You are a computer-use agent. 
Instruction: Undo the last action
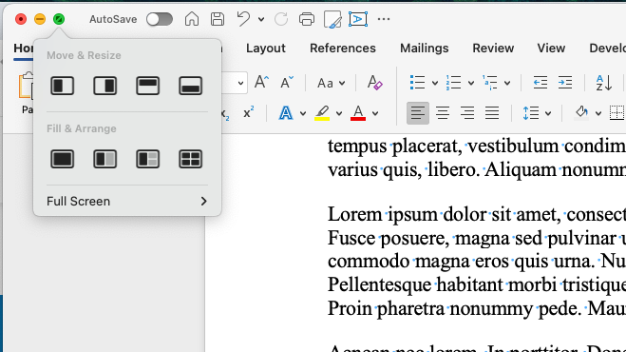pyautogui.click(x=243, y=19)
